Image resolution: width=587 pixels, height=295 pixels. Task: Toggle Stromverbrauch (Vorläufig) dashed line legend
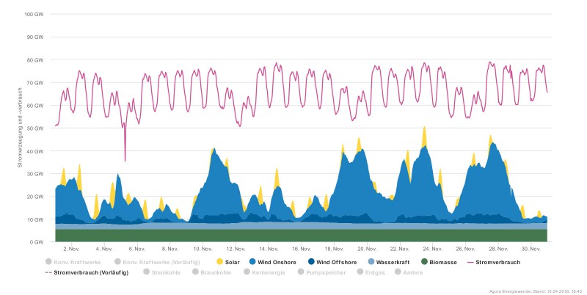tap(87, 272)
